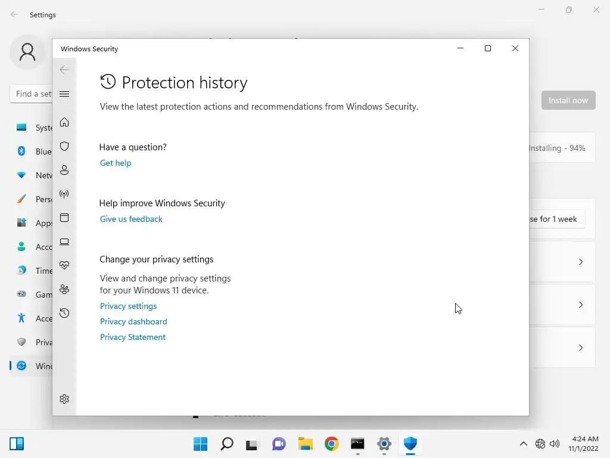Image resolution: width=610 pixels, height=458 pixels.
Task: Open Command Prompt from taskbar
Action: click(357, 444)
